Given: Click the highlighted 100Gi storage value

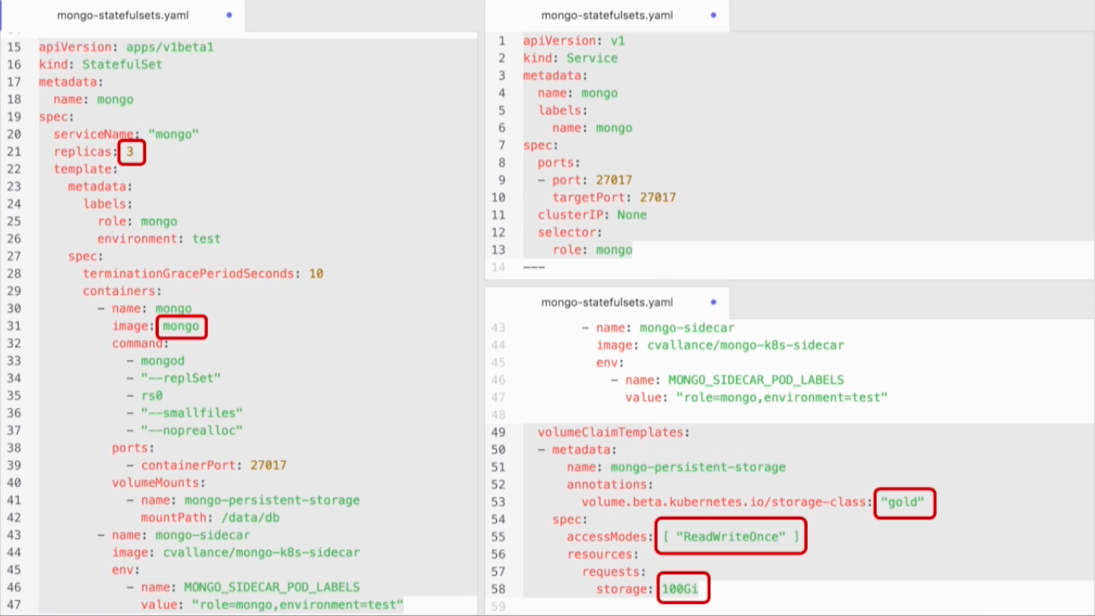Looking at the screenshot, I should pyautogui.click(x=681, y=589).
